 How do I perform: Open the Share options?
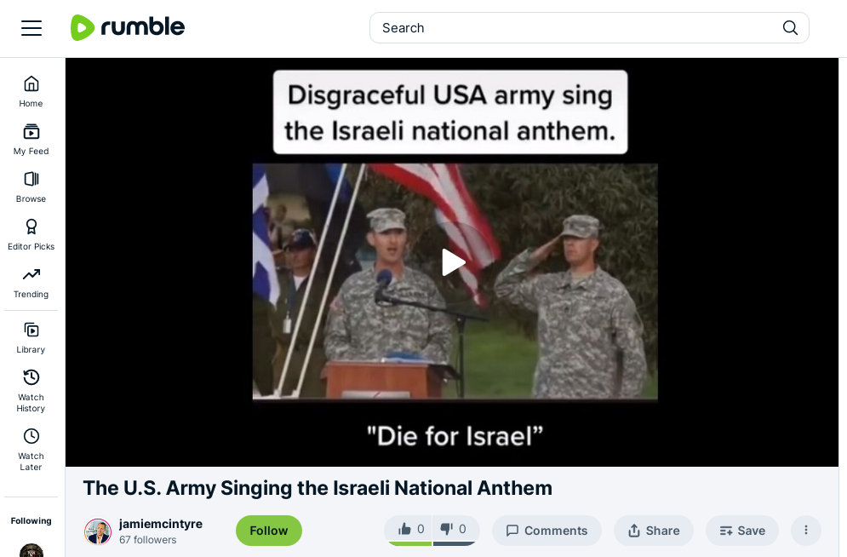pyautogui.click(x=653, y=530)
